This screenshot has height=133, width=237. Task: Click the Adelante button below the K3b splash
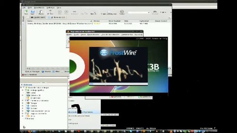pos(145,97)
